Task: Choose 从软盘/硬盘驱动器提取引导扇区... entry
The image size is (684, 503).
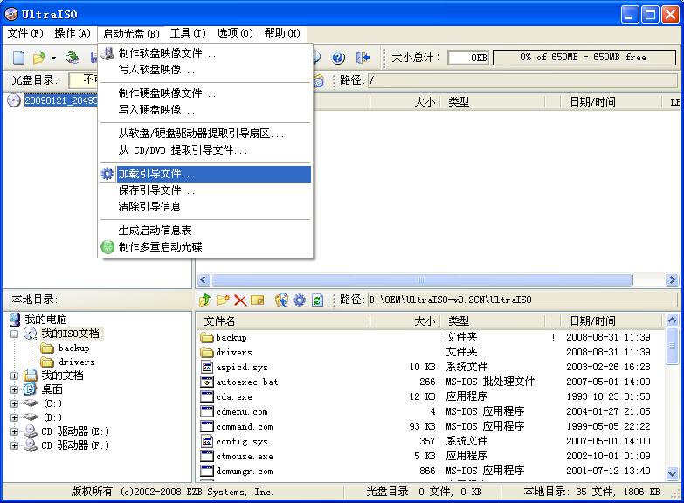Action: pos(205,134)
